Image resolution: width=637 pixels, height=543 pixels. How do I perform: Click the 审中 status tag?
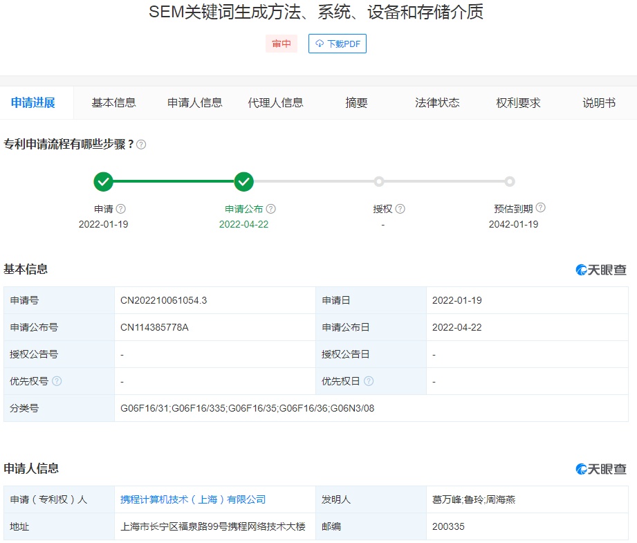click(x=281, y=44)
